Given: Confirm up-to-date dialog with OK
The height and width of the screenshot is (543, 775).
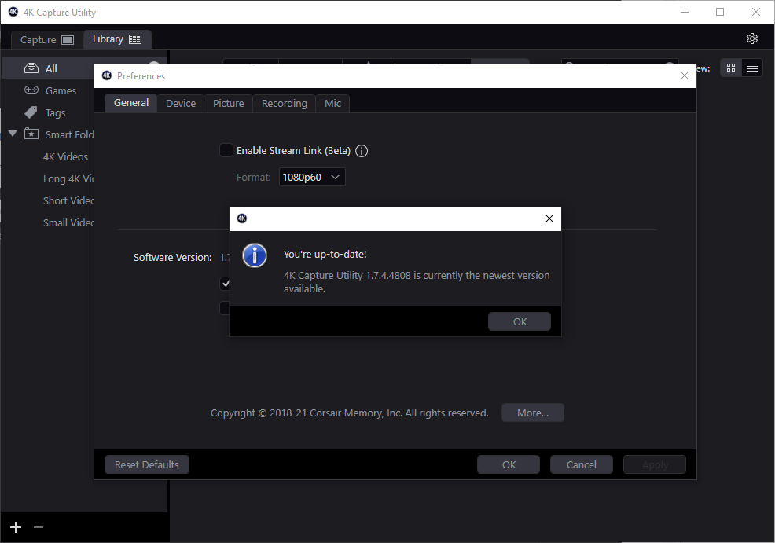Looking at the screenshot, I should pyautogui.click(x=520, y=321).
